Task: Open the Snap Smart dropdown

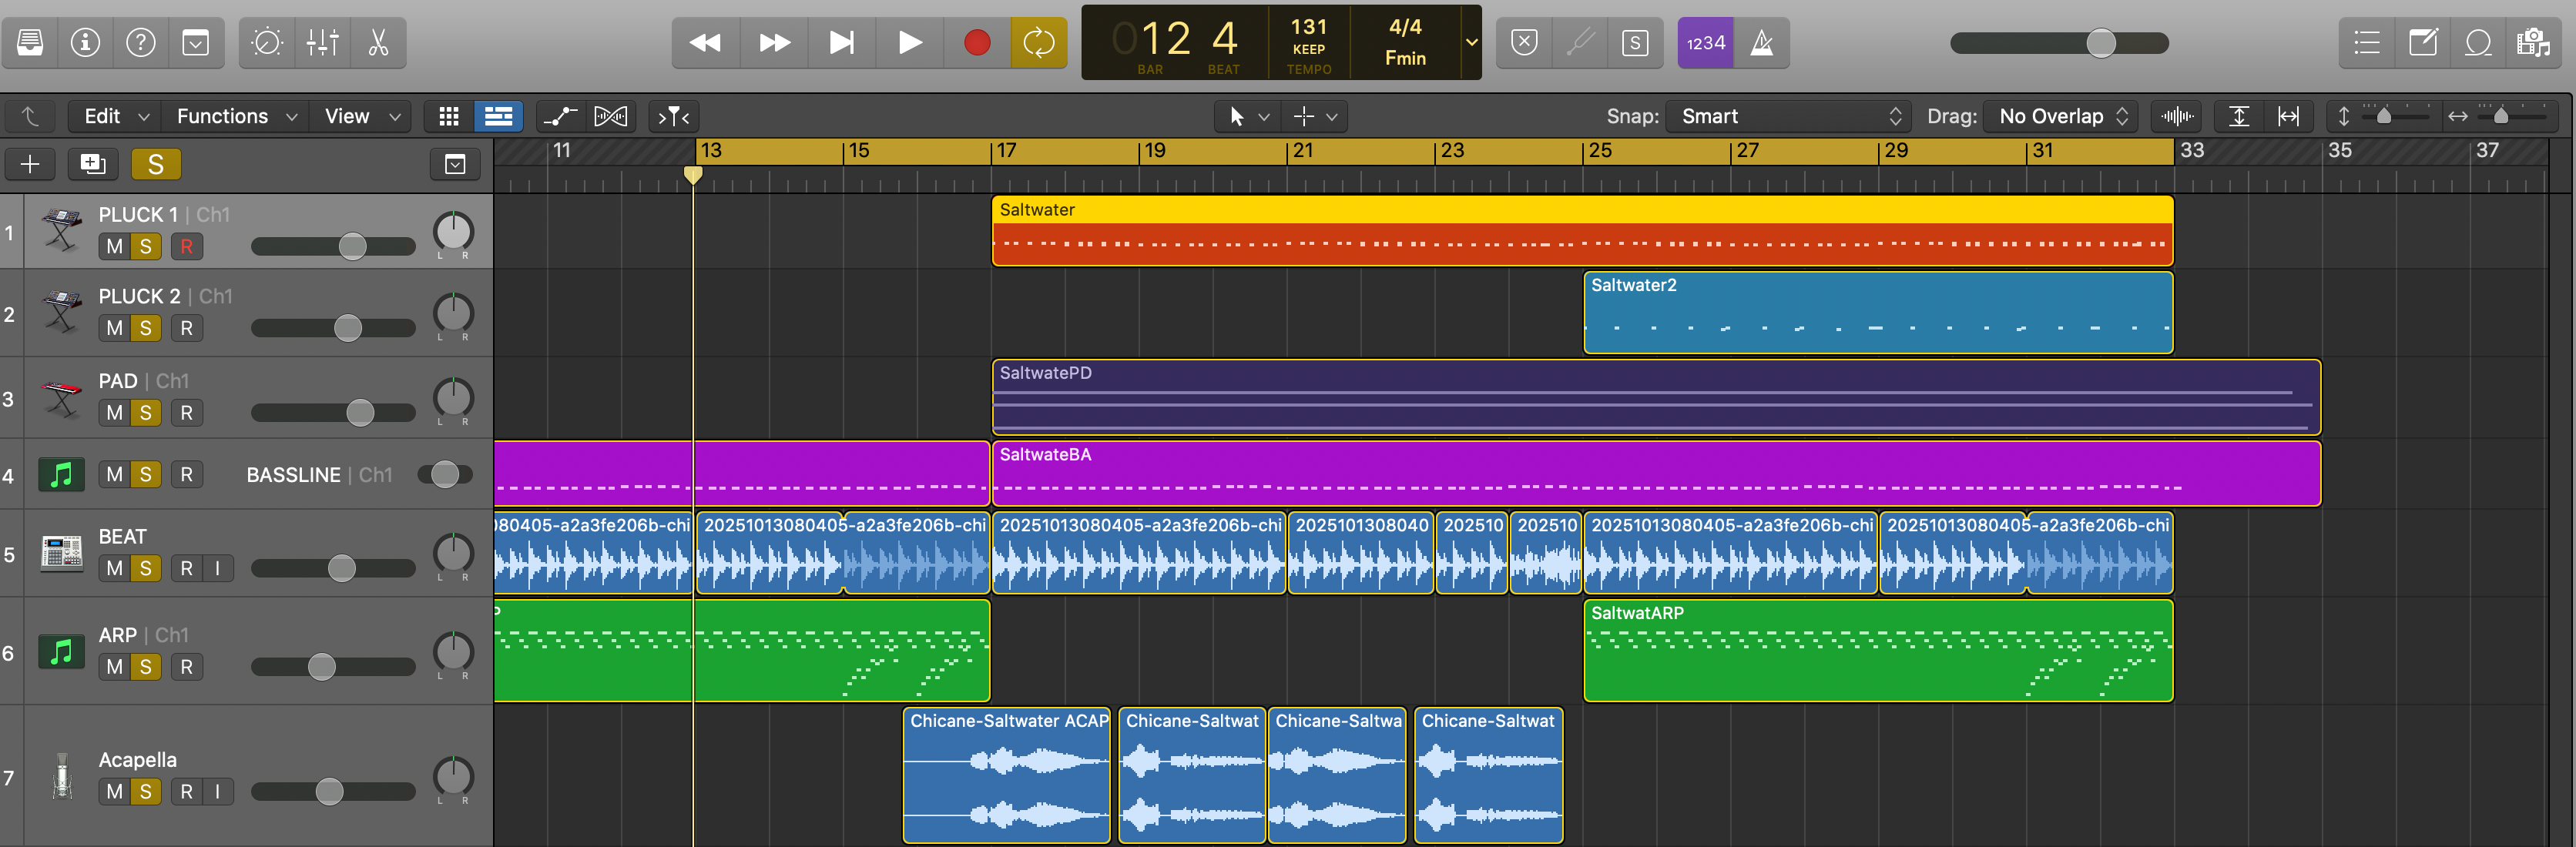Action: point(1789,117)
